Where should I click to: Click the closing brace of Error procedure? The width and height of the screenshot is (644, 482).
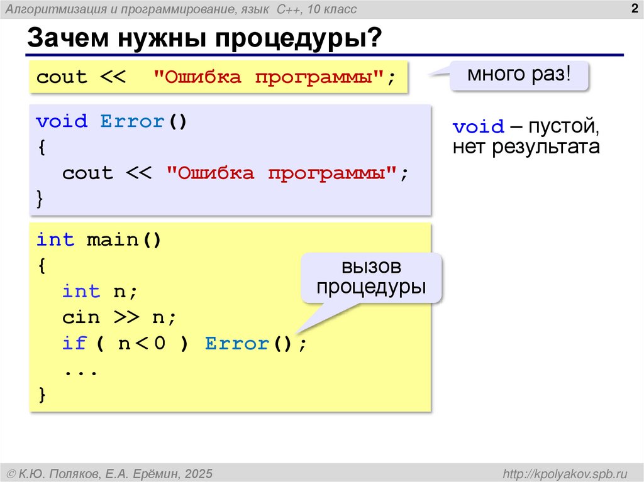tap(40, 199)
